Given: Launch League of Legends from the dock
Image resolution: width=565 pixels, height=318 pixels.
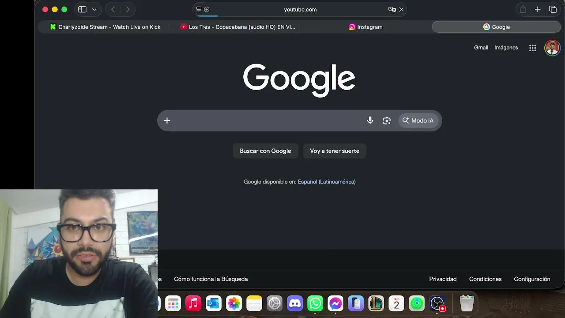Looking at the screenshot, I should point(376,303).
